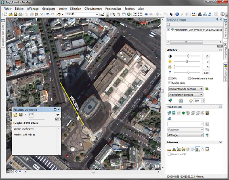Select the shadow height measurement tool

(x=197, y=149)
